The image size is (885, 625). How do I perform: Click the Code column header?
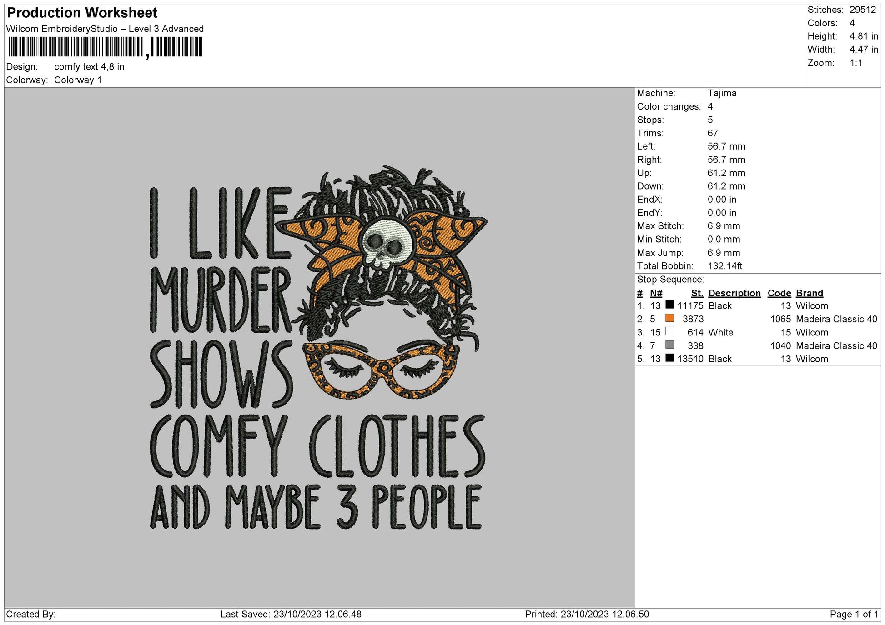pos(779,293)
